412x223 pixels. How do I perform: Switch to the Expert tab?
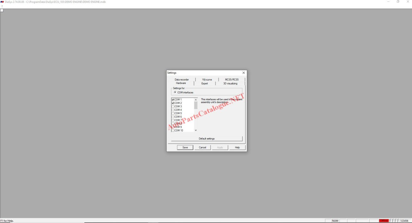(x=204, y=84)
